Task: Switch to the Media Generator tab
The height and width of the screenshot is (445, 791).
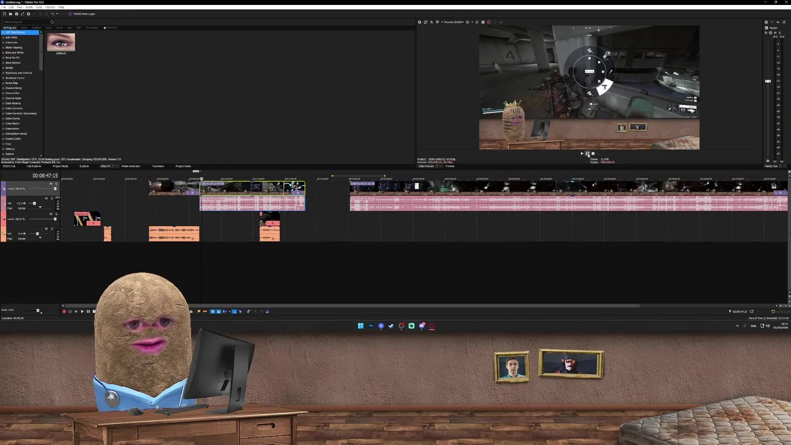Action: click(131, 166)
